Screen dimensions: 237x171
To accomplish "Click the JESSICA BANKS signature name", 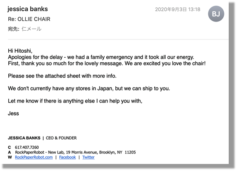I will click(24, 138).
